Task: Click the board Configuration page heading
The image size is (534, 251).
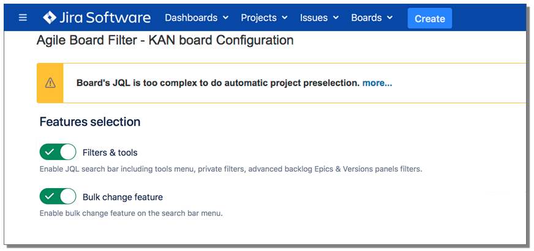Action: tap(165, 41)
